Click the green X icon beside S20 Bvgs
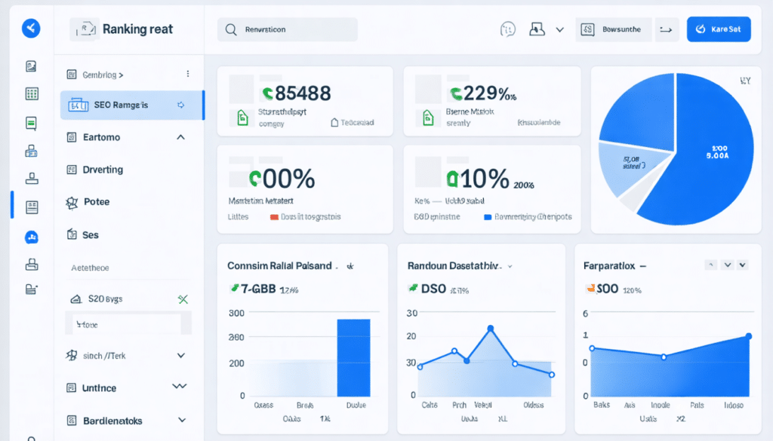Screen dimensions: 773x441 click(x=183, y=299)
